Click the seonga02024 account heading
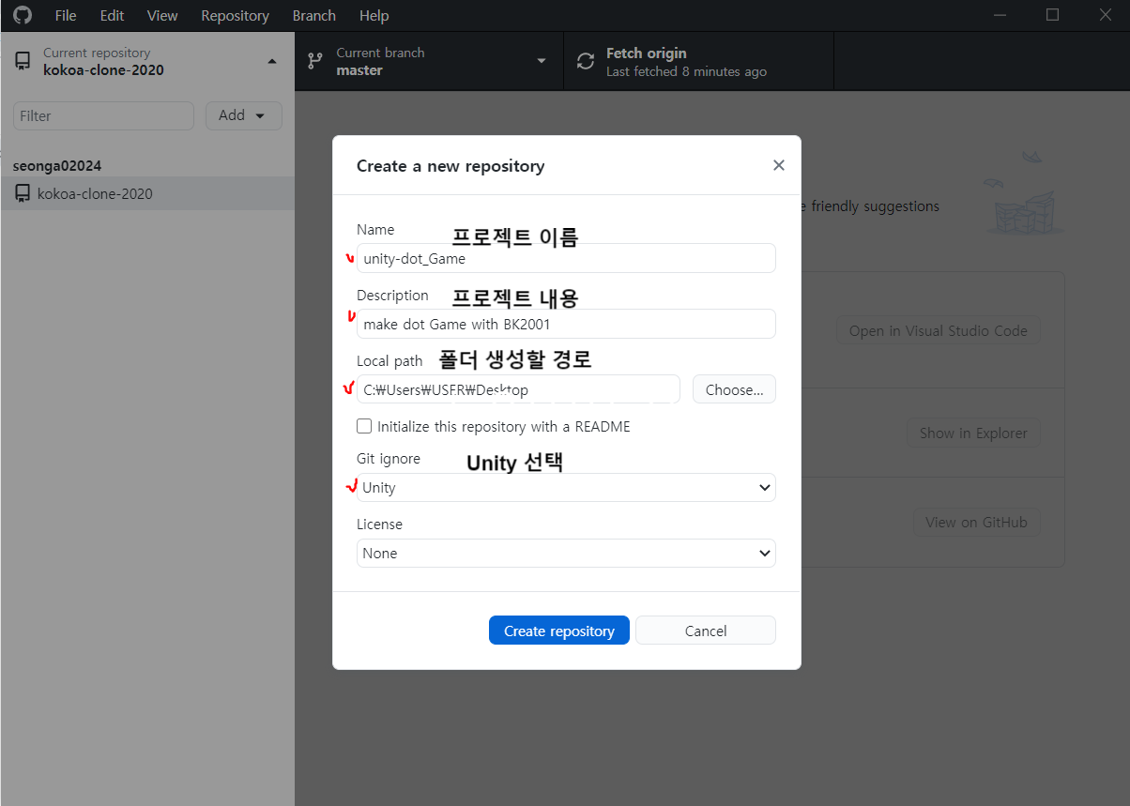The width and height of the screenshot is (1130, 806). click(x=57, y=166)
